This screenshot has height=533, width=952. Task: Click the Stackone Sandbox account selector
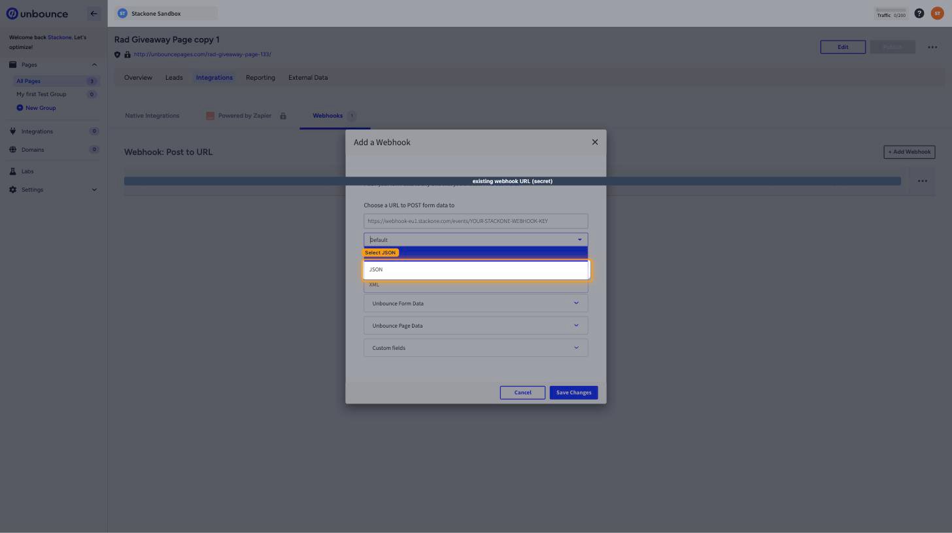point(166,13)
